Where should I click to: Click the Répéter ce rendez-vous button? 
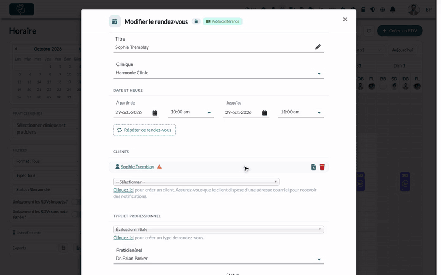[x=144, y=130]
